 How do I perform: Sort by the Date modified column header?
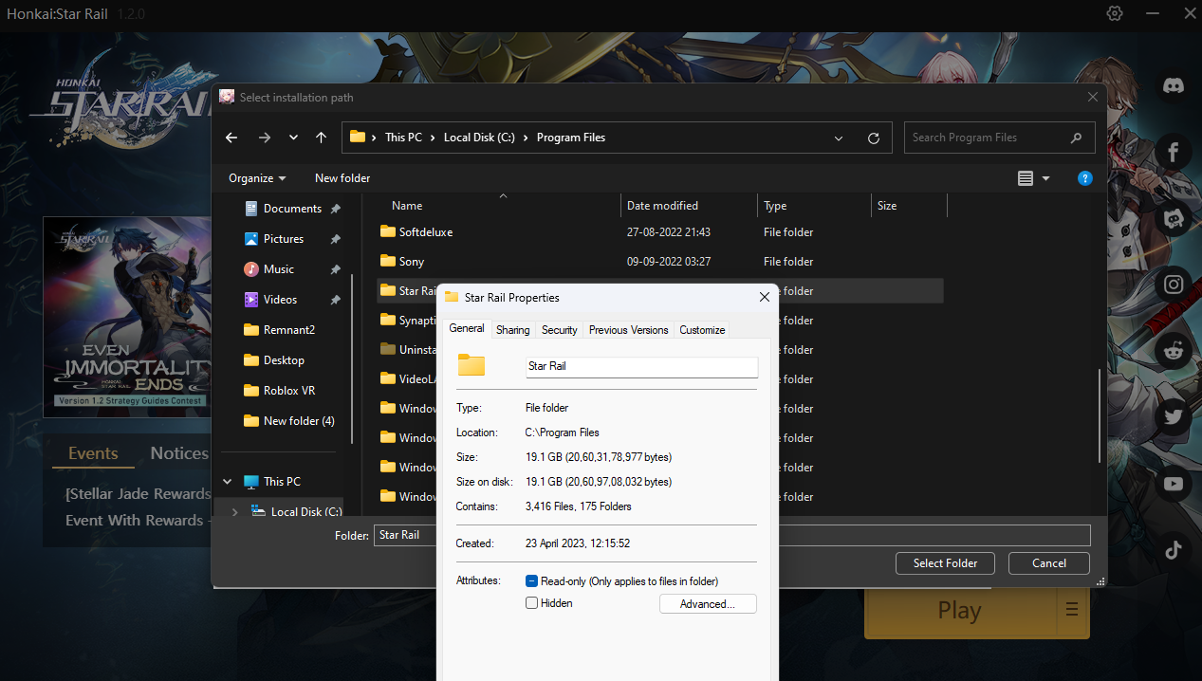[690, 206]
